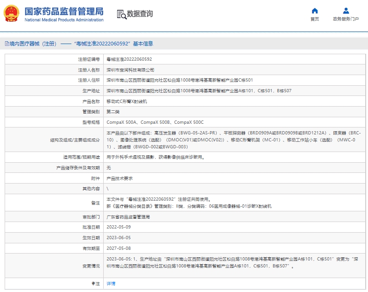The height and width of the screenshot is (292, 368).
Task: Click the lightbulb icon beside 注
Action: point(93,284)
